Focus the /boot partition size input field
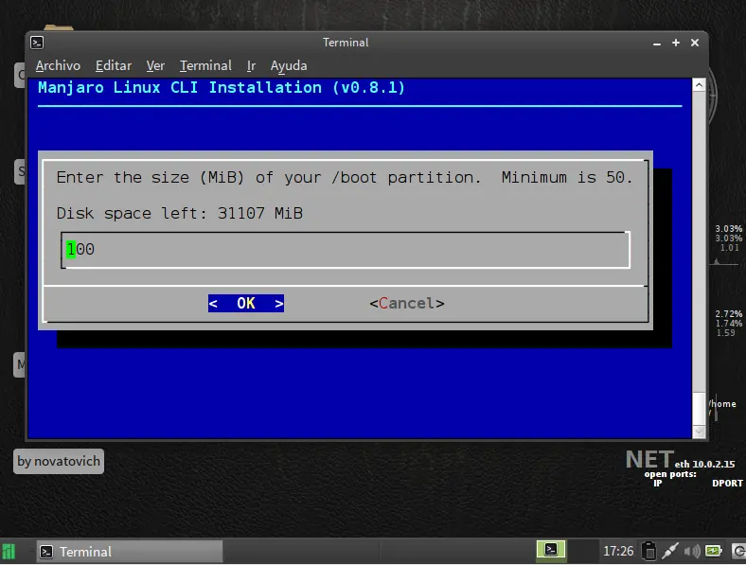Screen dimensions: 746x565 (346, 250)
